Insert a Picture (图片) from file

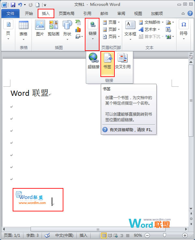click(40, 29)
